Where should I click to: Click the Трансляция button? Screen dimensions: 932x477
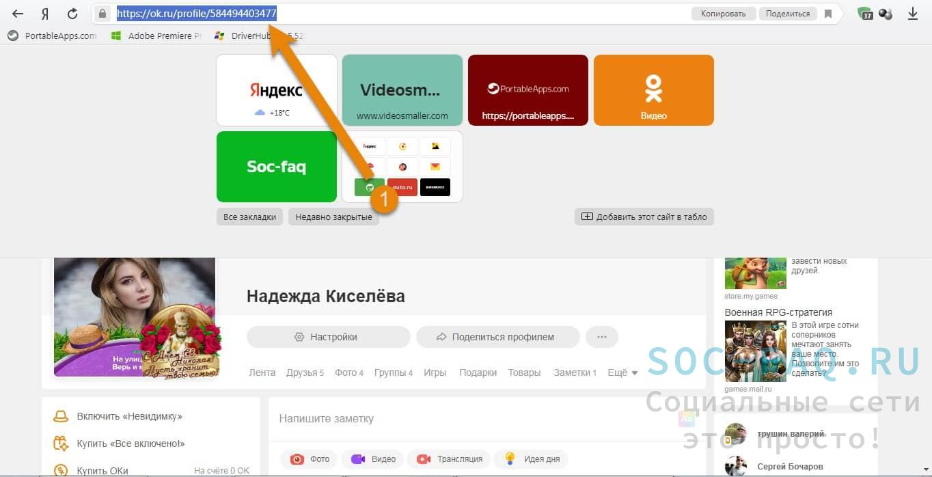[449, 459]
